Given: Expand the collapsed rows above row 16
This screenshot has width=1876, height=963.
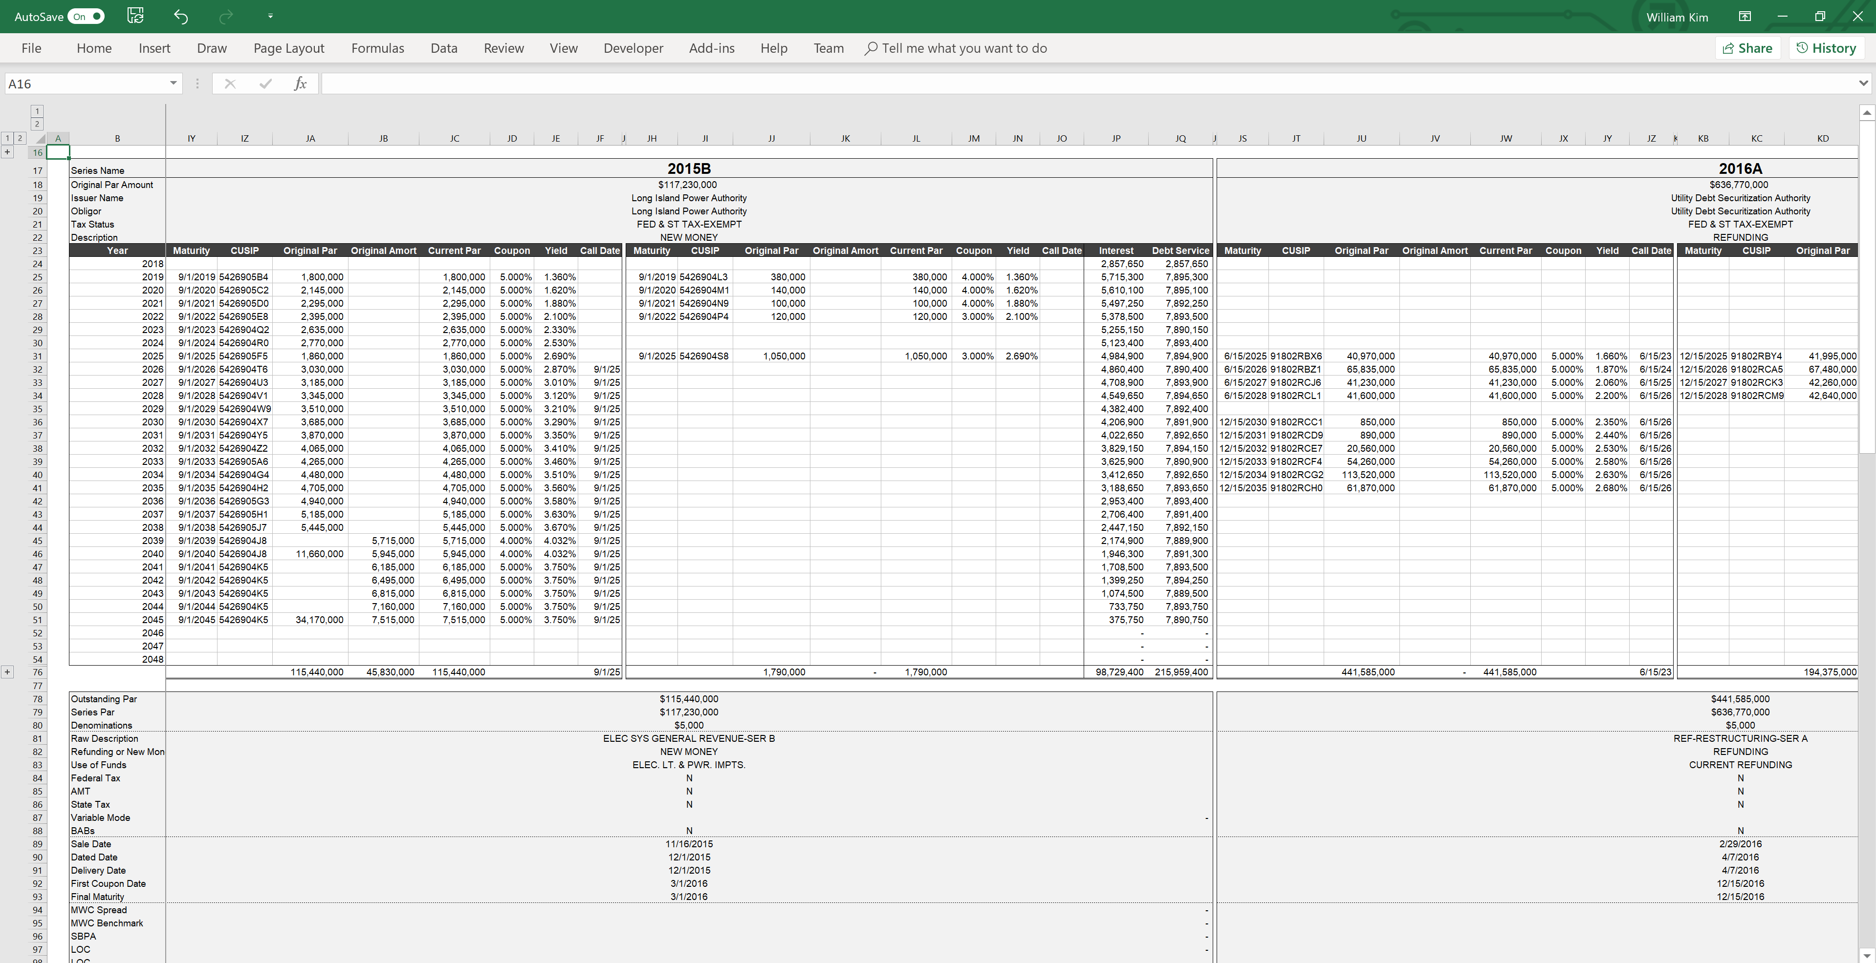Looking at the screenshot, I should [x=7, y=152].
